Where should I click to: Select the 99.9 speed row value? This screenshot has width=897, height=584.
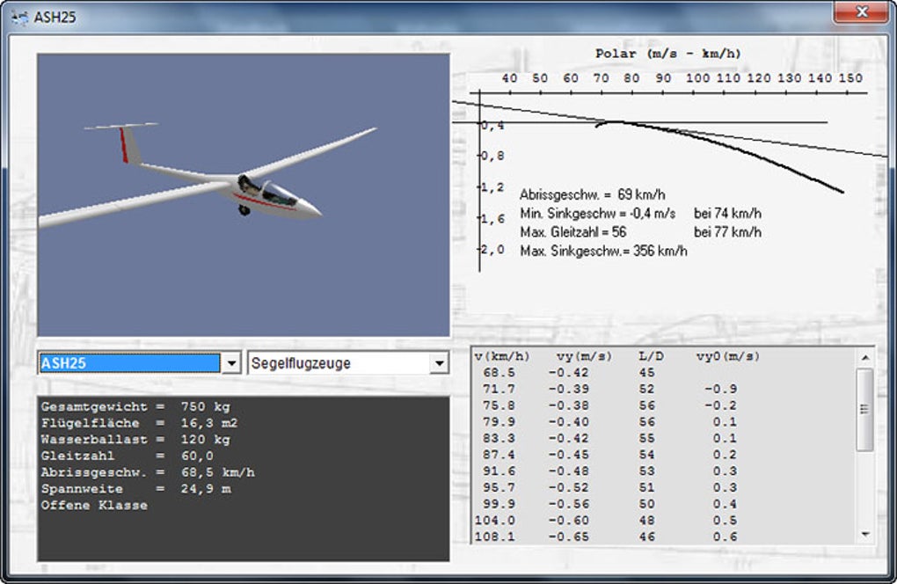click(499, 504)
